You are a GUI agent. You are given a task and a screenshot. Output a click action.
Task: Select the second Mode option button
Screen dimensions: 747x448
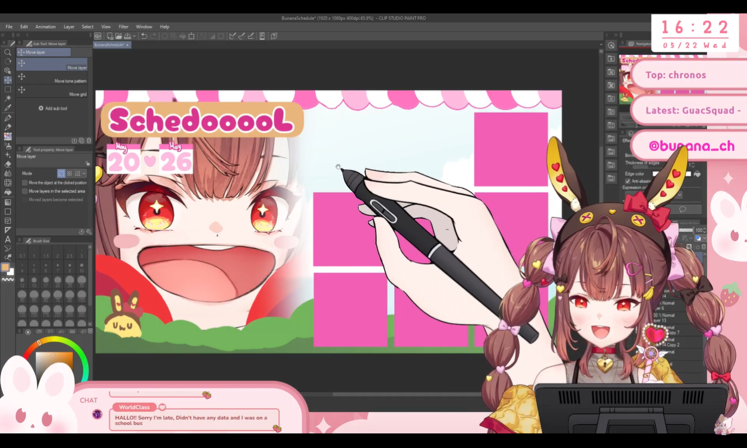coord(69,173)
